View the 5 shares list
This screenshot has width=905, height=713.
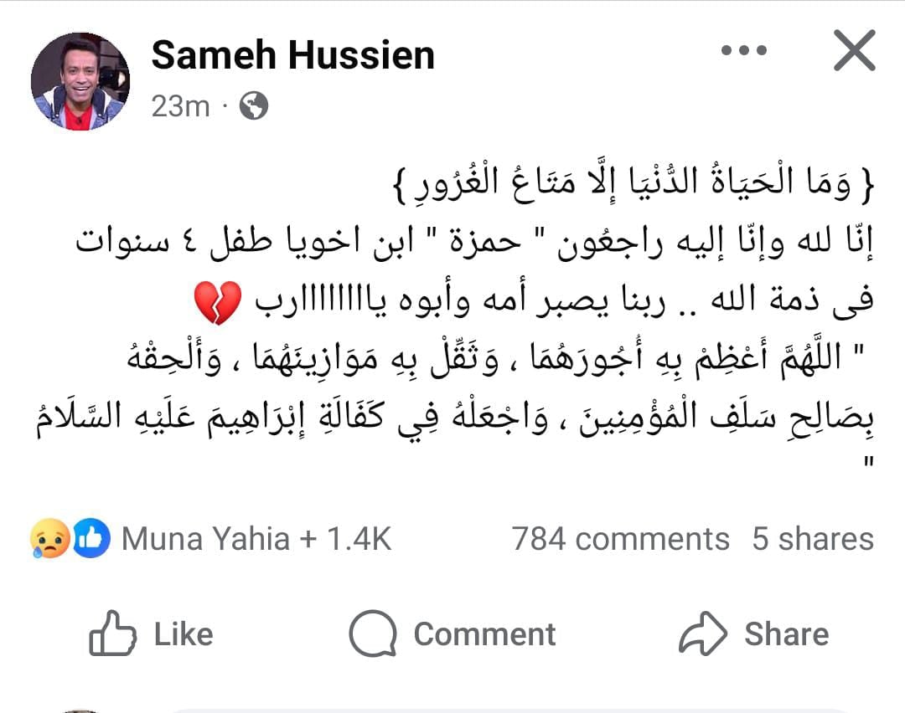coord(812,539)
